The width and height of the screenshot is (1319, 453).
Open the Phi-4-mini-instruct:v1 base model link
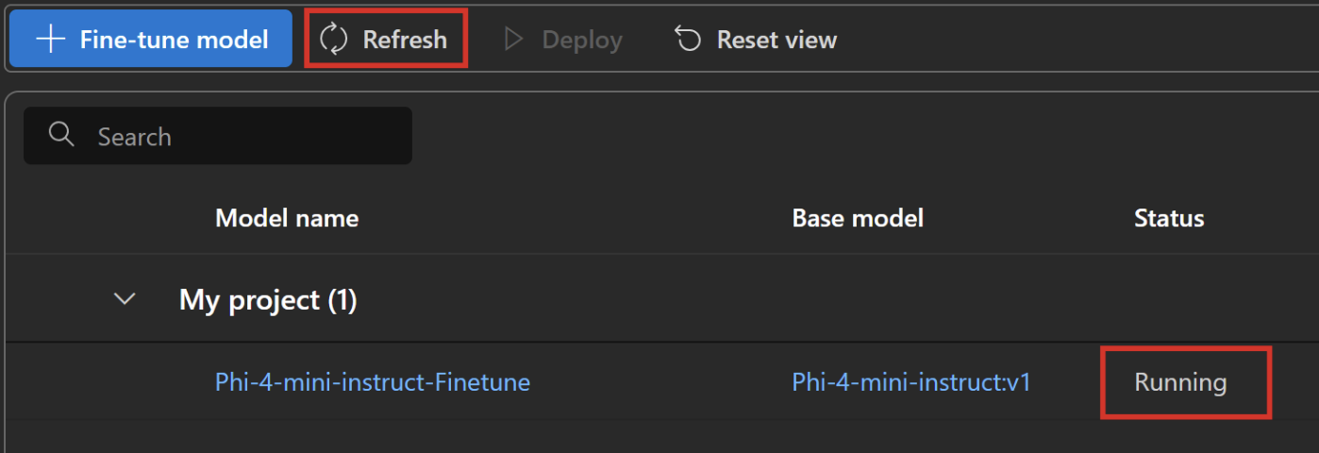click(x=911, y=382)
